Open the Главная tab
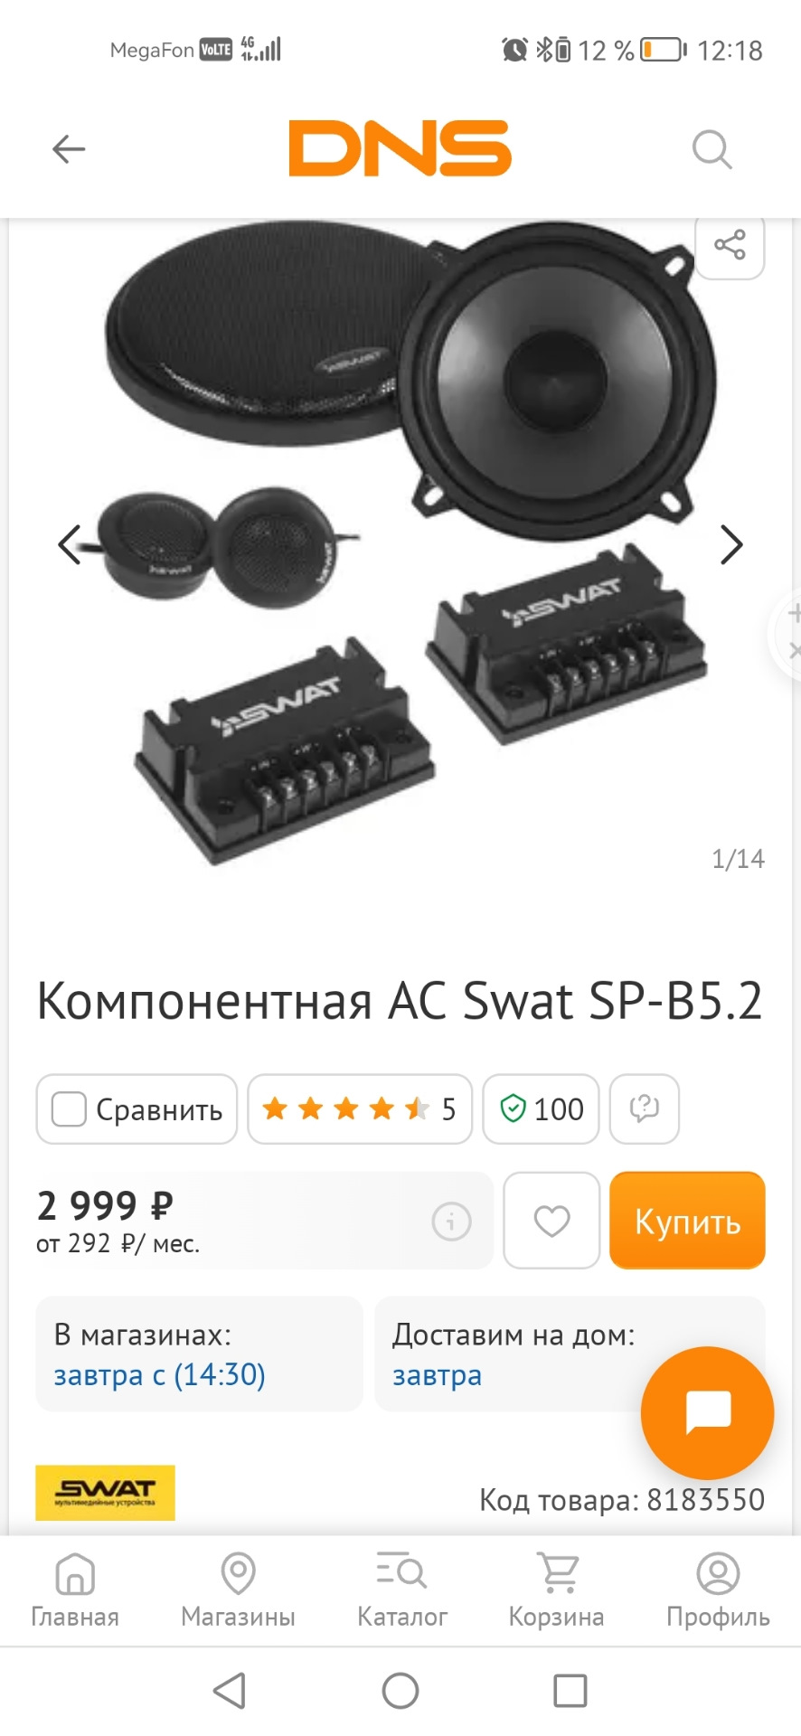Image resolution: width=801 pixels, height=1736 pixels. (x=75, y=1590)
